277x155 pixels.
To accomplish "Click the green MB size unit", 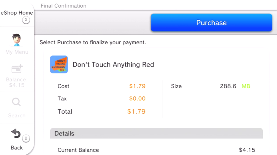I will pyautogui.click(x=246, y=86).
